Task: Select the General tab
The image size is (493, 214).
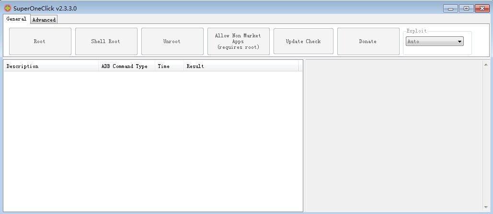Action: coord(17,19)
